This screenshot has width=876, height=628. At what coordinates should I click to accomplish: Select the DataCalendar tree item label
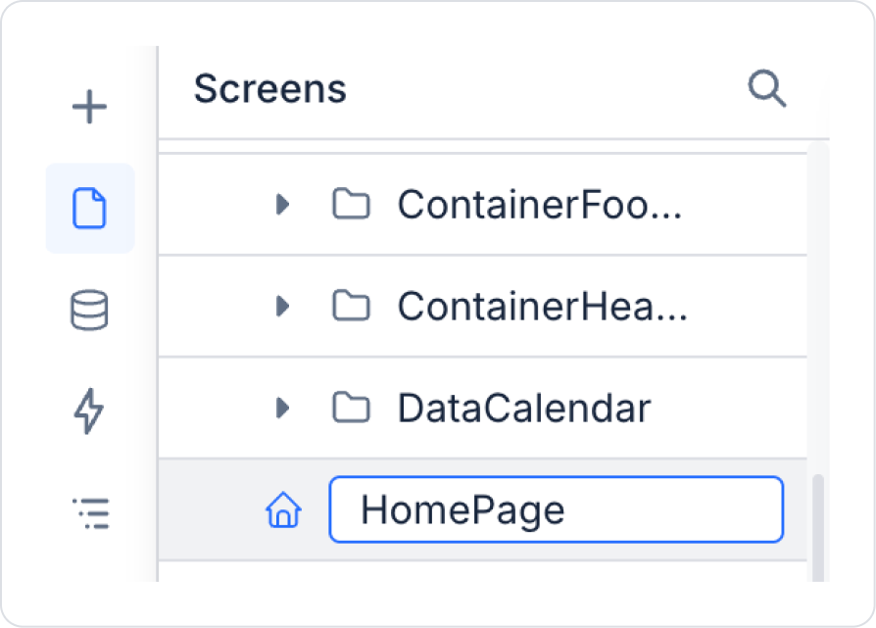(523, 408)
